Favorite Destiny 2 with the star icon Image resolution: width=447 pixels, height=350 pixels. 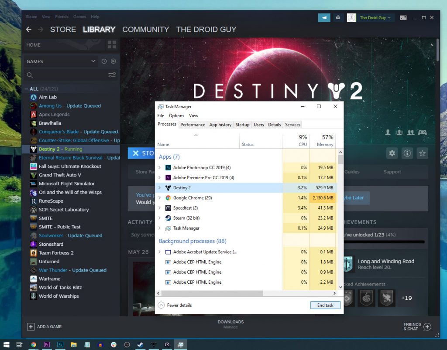coord(422,153)
